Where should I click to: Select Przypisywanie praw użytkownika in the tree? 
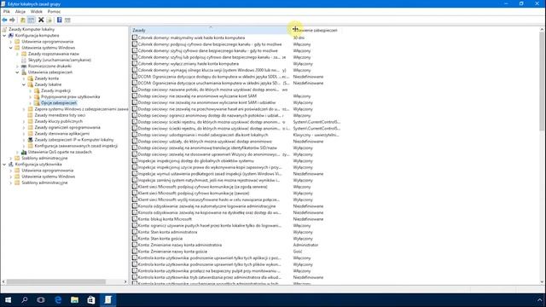[70, 96]
